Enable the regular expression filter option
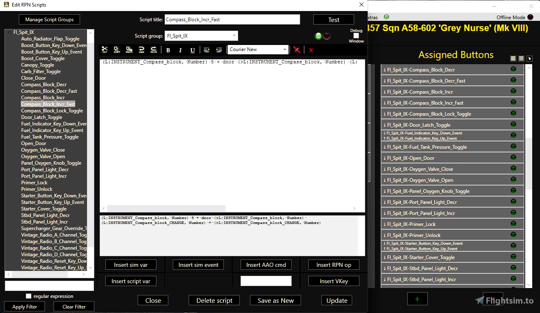Viewport: 540px width, 313px height. 29,296
